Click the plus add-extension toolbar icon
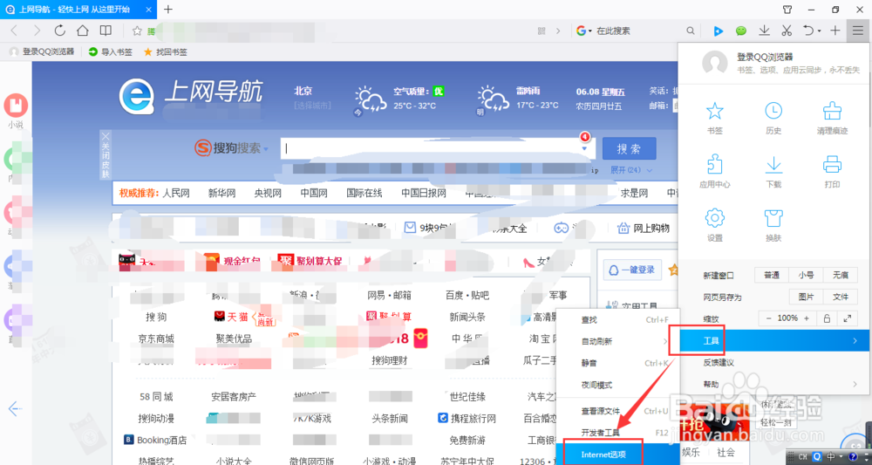872x465 pixels. point(835,31)
